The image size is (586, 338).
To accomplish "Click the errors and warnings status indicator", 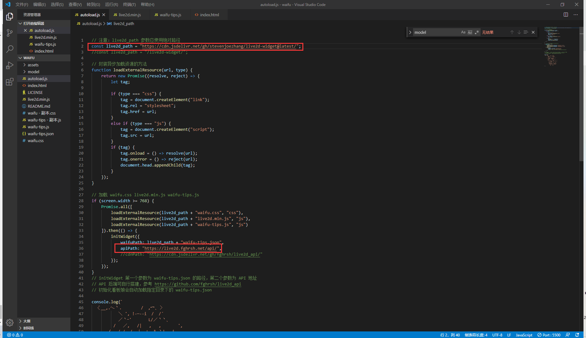I will [x=15, y=335].
